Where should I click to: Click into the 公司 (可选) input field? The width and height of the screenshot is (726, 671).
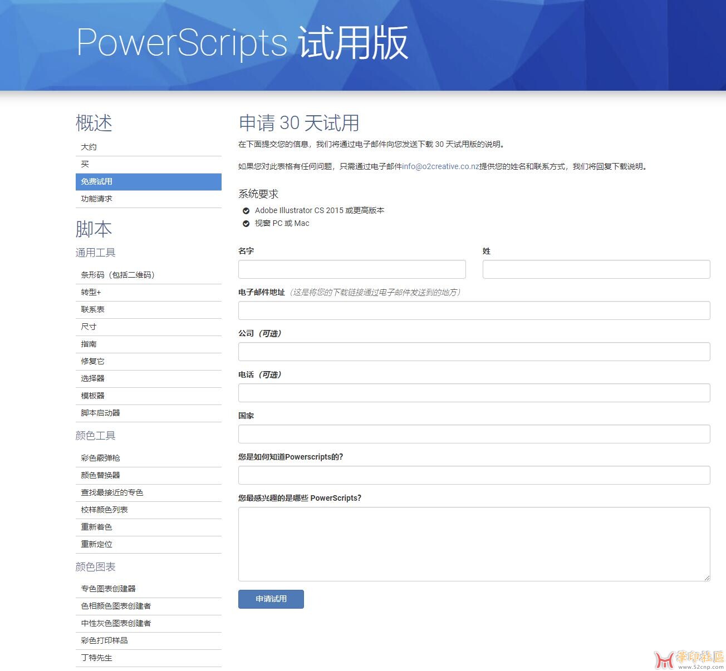tap(474, 352)
